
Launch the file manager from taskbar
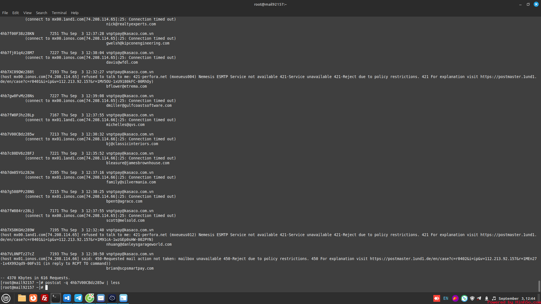click(x=22, y=298)
